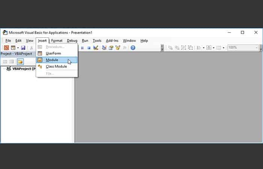Viewport: 263px width, 169px height.
Task: Click the Reset (stop) toolbar icon
Action: (89, 48)
